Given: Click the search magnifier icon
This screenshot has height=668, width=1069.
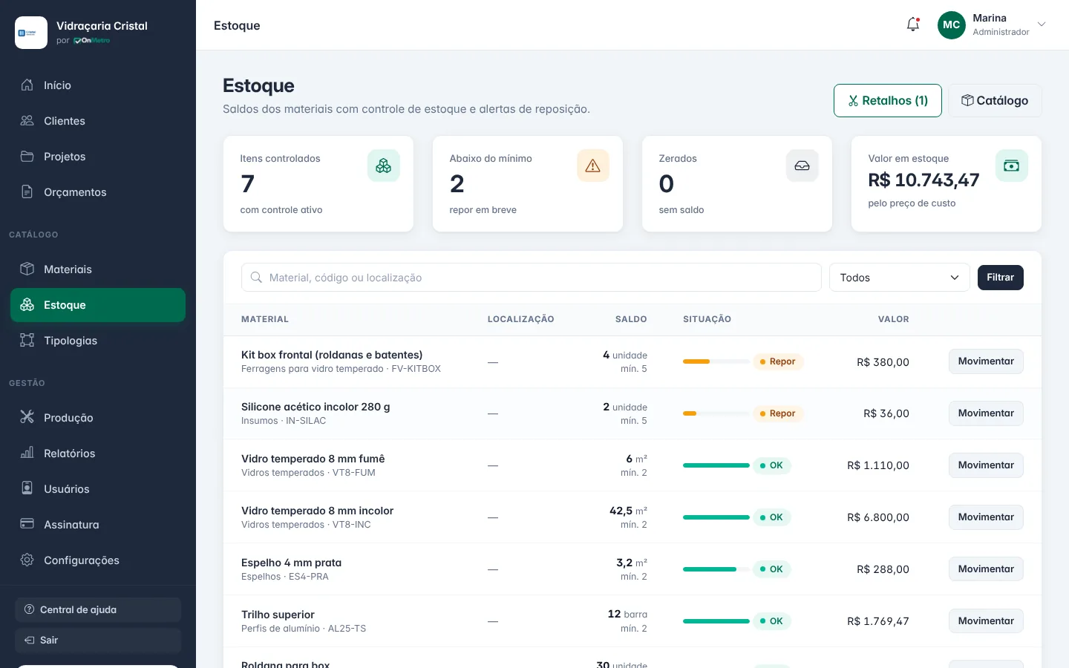Looking at the screenshot, I should point(256,277).
